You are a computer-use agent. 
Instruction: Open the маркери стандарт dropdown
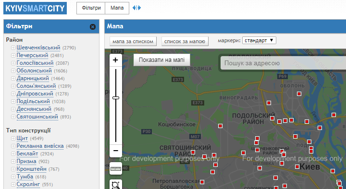(259, 40)
